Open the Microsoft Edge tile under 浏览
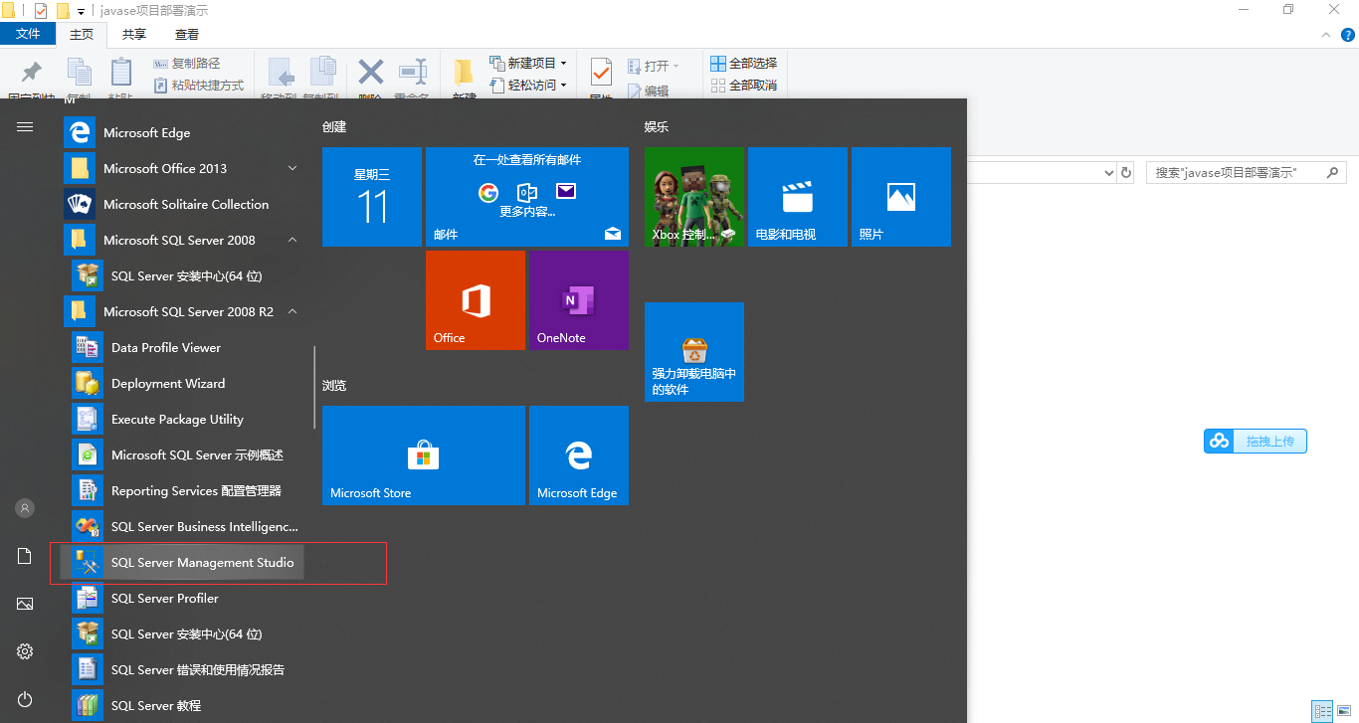The width and height of the screenshot is (1359, 723). (579, 455)
